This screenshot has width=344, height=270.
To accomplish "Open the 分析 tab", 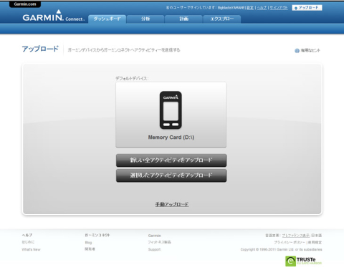I will [x=145, y=19].
